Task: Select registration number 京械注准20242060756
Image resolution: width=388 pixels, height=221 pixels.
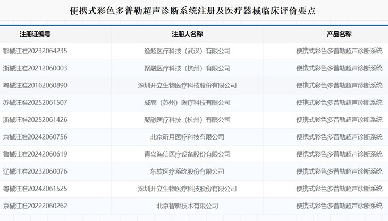Action: [x=35, y=137]
